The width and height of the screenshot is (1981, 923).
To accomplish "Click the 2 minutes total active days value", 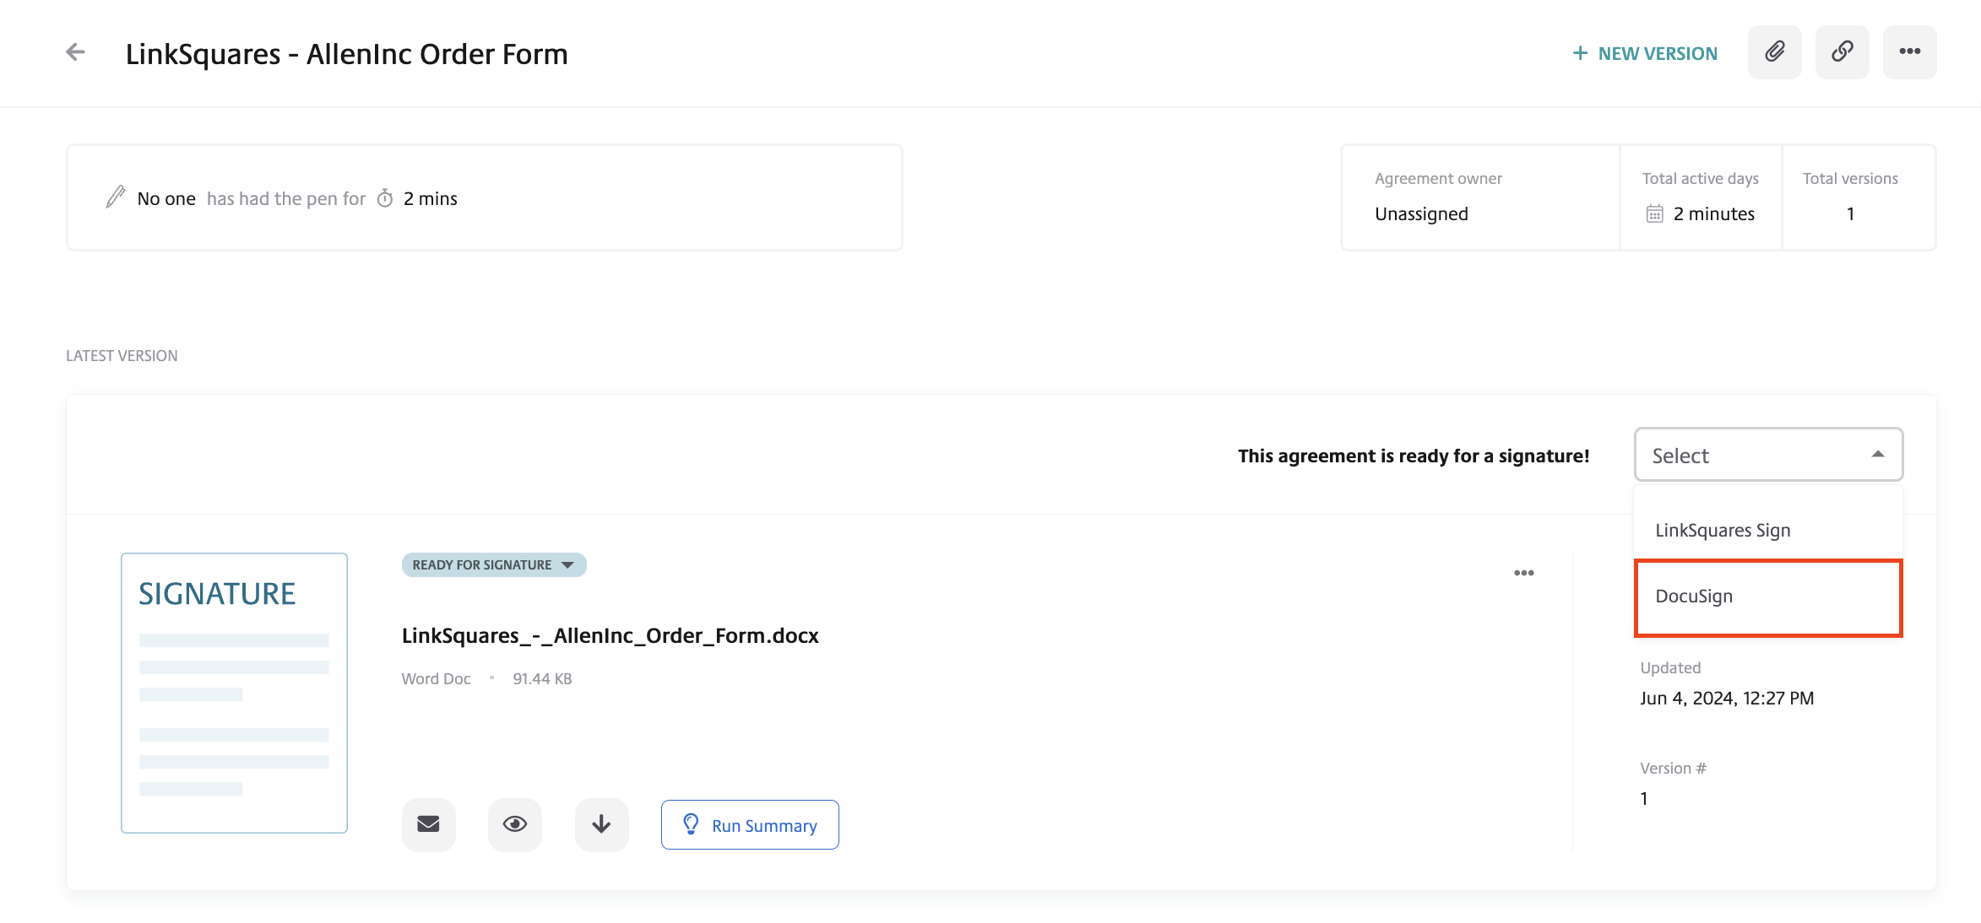I will 1713,213.
